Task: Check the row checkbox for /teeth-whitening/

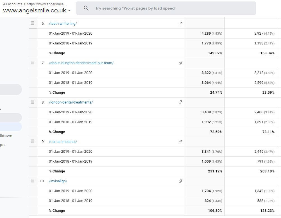Action: tap(33, 23)
